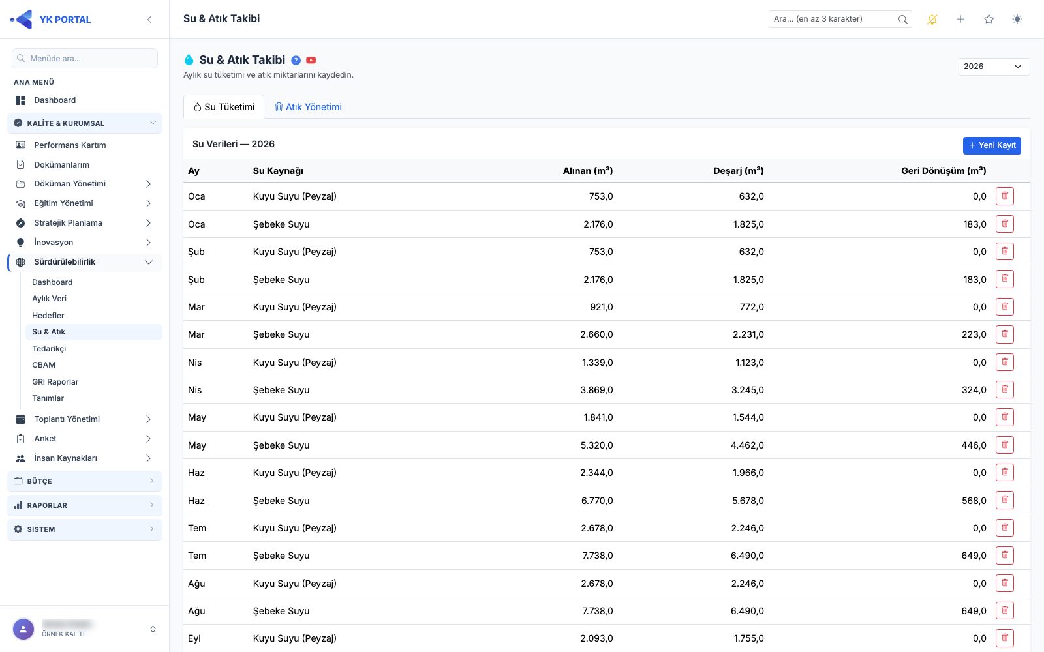This screenshot has width=1044, height=652.
Task: Open the help question mark icon
Action: pos(296,60)
